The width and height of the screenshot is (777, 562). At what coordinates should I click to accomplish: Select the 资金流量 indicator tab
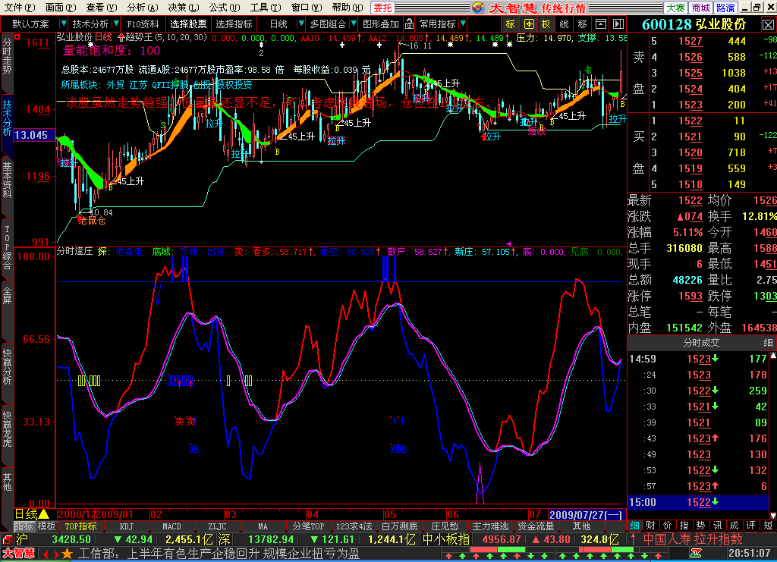536,526
